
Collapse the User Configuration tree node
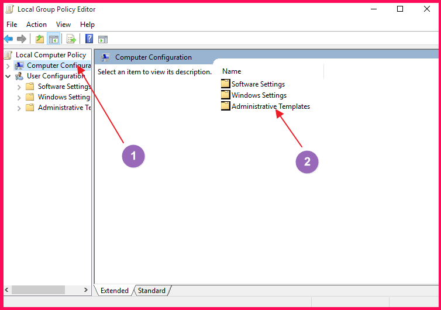point(8,76)
